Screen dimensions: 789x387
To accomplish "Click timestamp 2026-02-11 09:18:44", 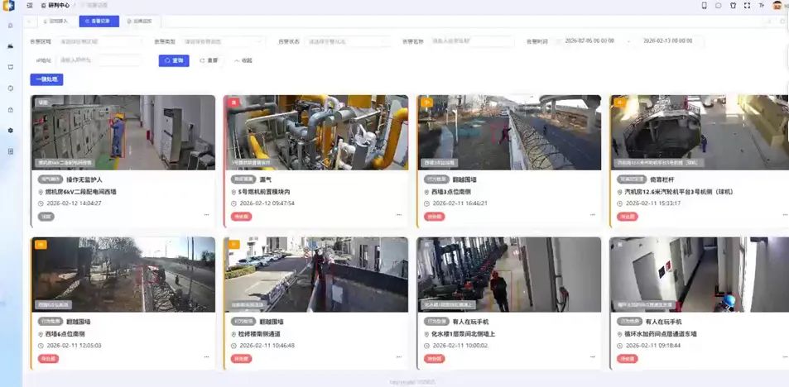I will coord(653,346).
